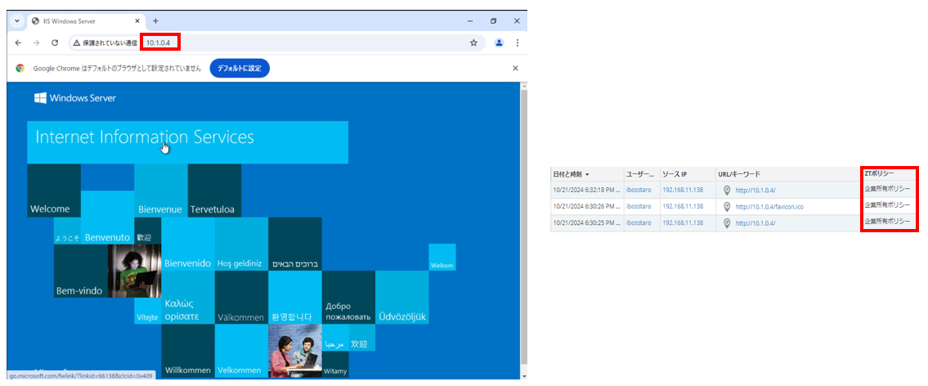Open ibosstaro link in 6:30:26 row
Screen dimensions: 928x386
[x=639, y=207]
